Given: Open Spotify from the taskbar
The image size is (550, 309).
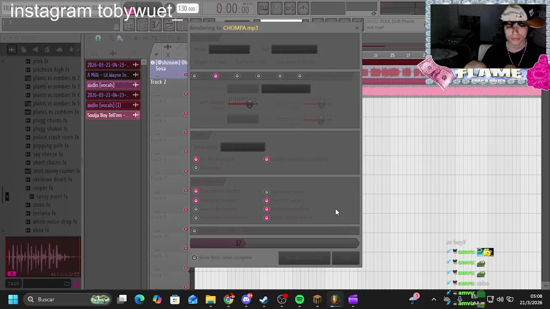Looking at the screenshot, I should (299, 299).
